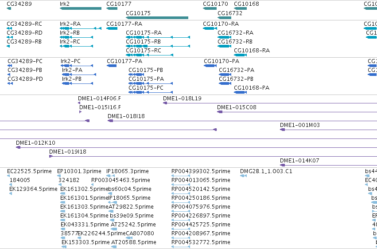Select transcript CG10168-RA
Image resolution: width=377 pixels, height=249 pixels.
pos(240,55)
